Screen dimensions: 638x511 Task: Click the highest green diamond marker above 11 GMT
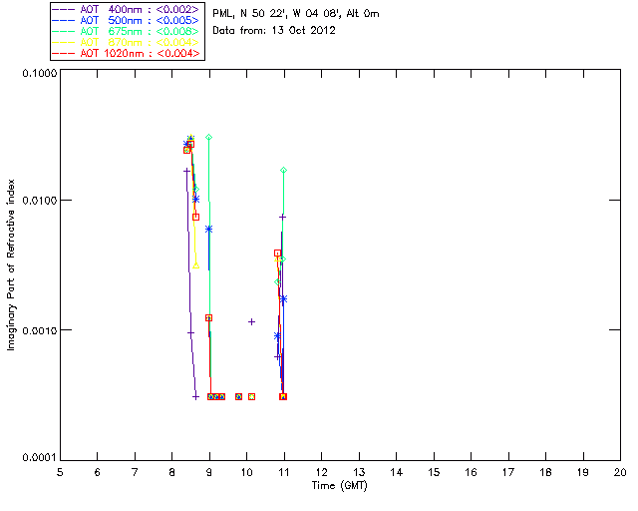(283, 170)
